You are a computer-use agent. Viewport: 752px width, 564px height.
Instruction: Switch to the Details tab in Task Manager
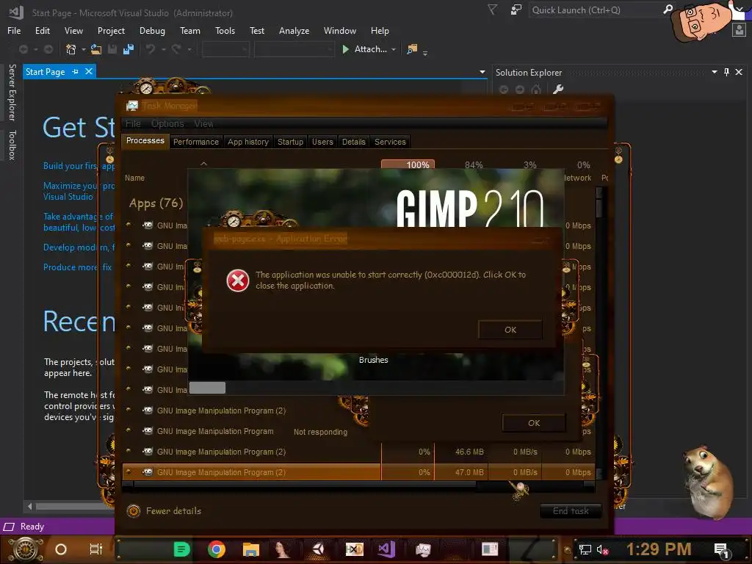pos(353,142)
